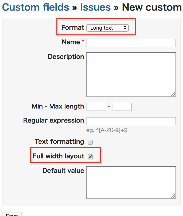Click the maximum length input box

coord(122,107)
